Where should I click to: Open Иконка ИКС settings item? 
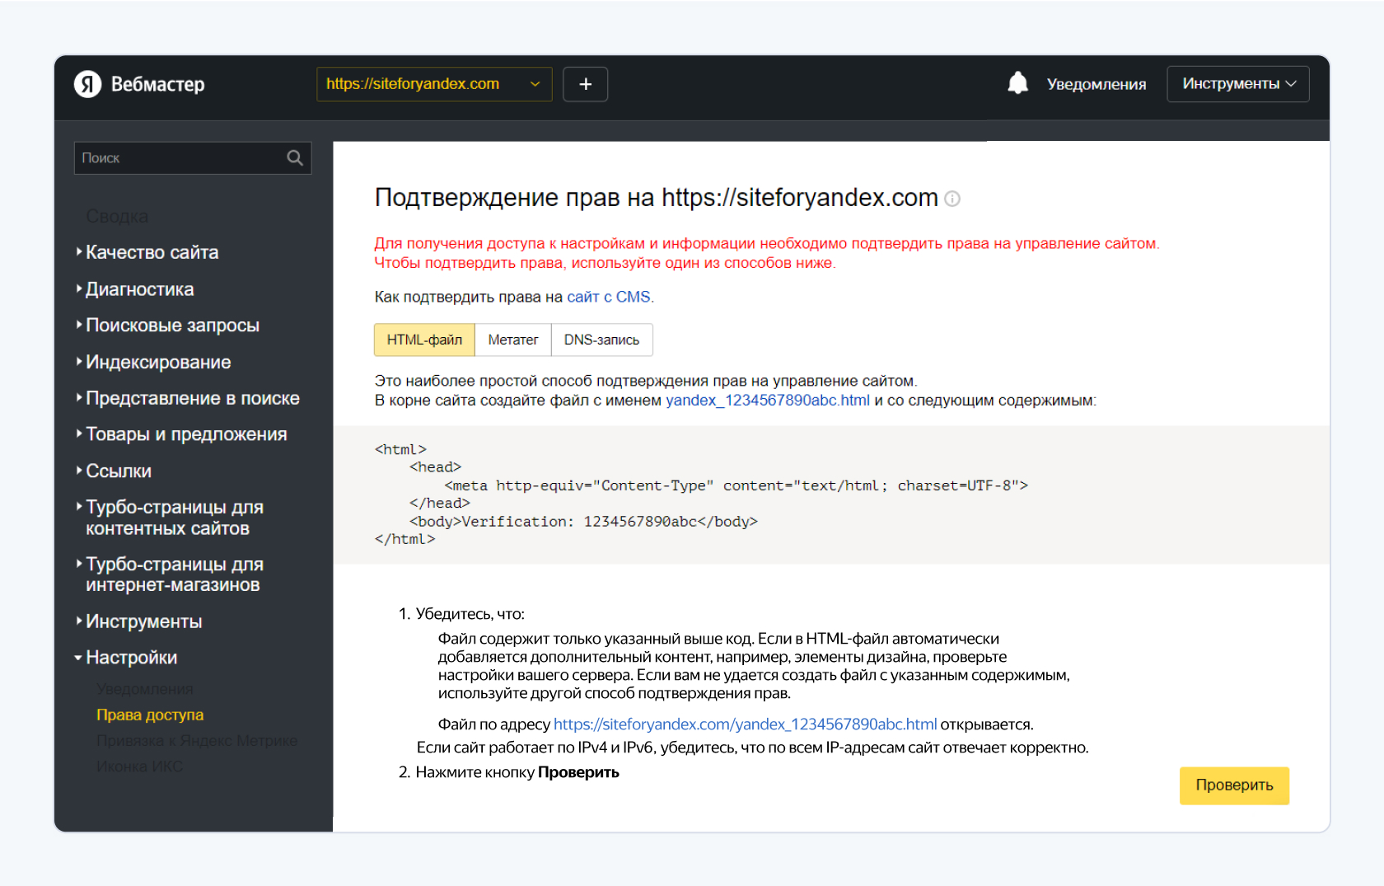(139, 766)
